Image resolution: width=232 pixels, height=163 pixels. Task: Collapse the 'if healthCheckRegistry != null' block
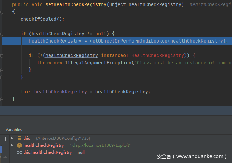[2, 34]
